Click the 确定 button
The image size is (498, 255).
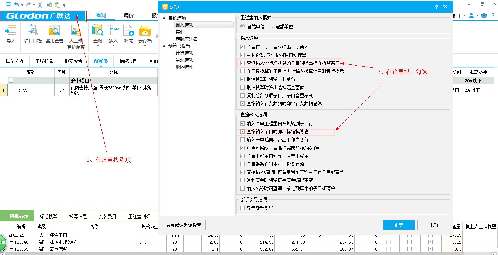pyautogui.click(x=399, y=225)
